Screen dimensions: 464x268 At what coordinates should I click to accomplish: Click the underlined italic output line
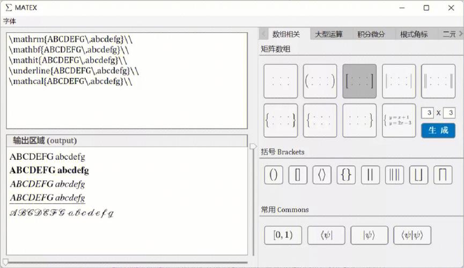[x=47, y=198]
